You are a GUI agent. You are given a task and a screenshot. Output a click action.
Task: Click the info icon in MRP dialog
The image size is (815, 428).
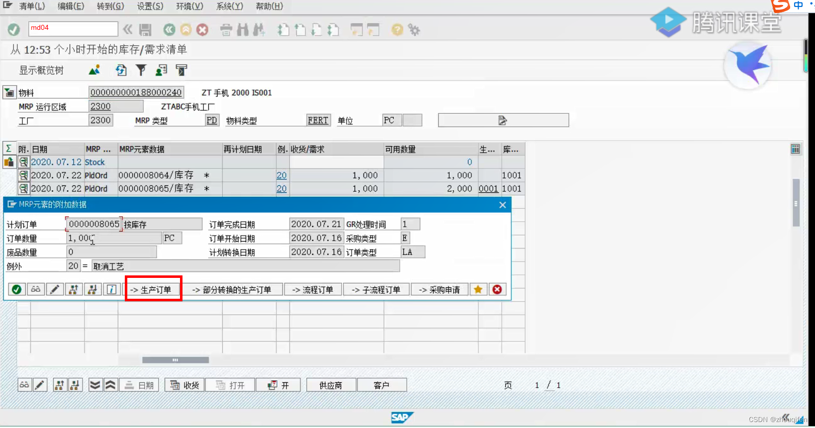[111, 289]
